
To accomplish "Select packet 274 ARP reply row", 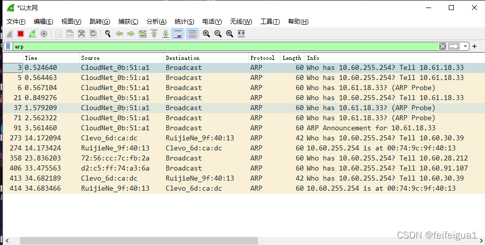I will point(244,148).
